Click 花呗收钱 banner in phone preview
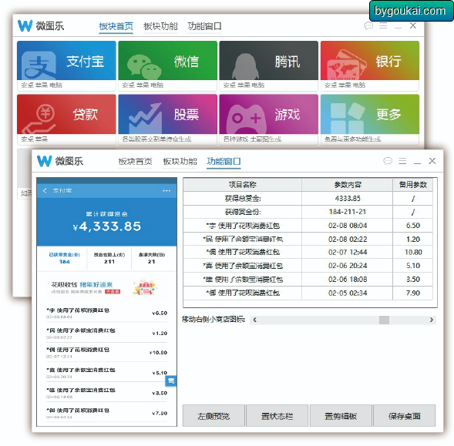Screen dimensions: 454x446 pos(106,287)
